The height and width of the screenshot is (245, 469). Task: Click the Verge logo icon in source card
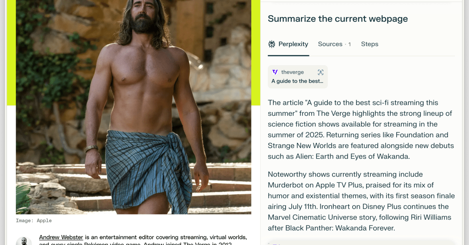point(275,72)
